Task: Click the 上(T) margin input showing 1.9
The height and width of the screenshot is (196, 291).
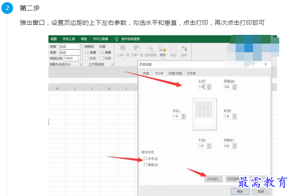Action: point(202,87)
